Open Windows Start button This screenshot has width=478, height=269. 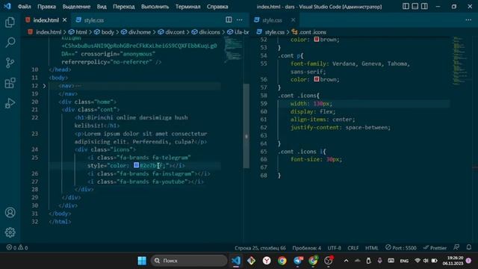(142, 261)
